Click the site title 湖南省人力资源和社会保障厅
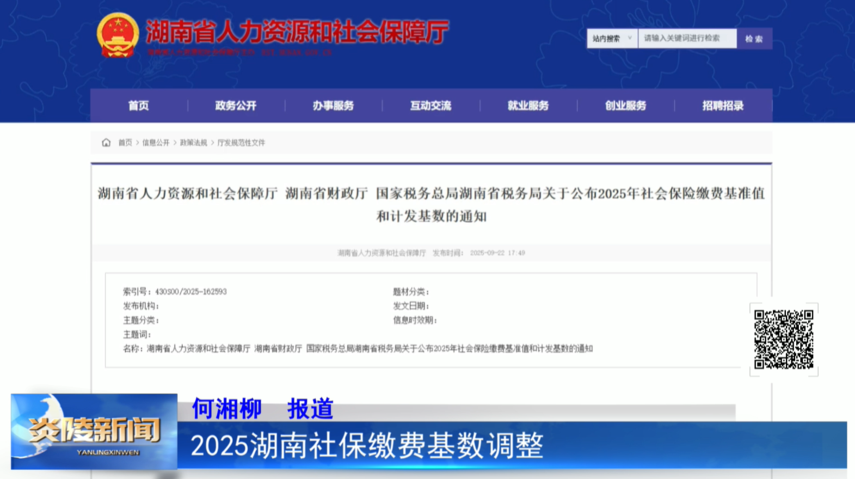Image resolution: width=855 pixels, height=479 pixels. [x=297, y=32]
